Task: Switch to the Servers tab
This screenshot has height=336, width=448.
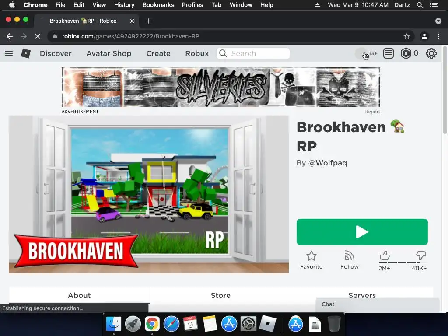Action: [x=362, y=295]
